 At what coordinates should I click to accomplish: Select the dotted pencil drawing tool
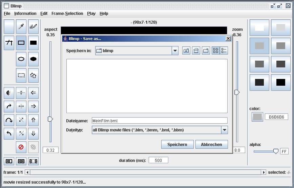34,27
